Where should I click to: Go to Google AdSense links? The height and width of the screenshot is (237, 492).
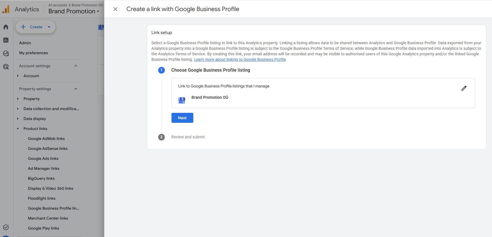[48, 149]
